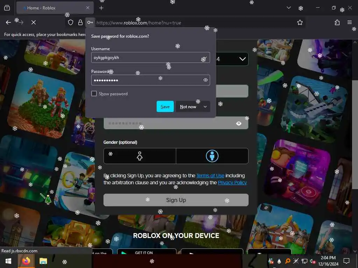Select the male gender option
Image resolution: width=358 pixels, height=268 pixels.
(212, 156)
